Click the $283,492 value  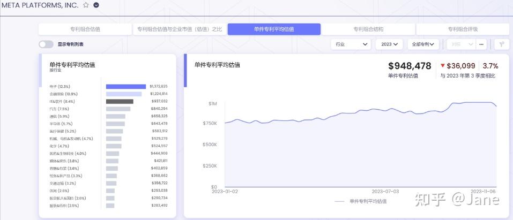click(159, 206)
